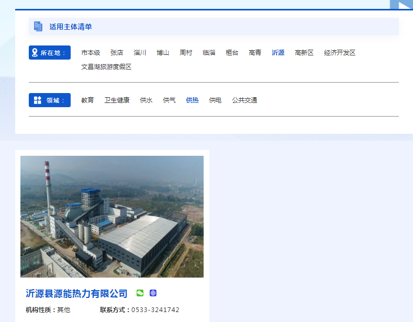413x322 pixels.
Task: Filter by 淄川 district
Action: pyautogui.click(x=140, y=53)
